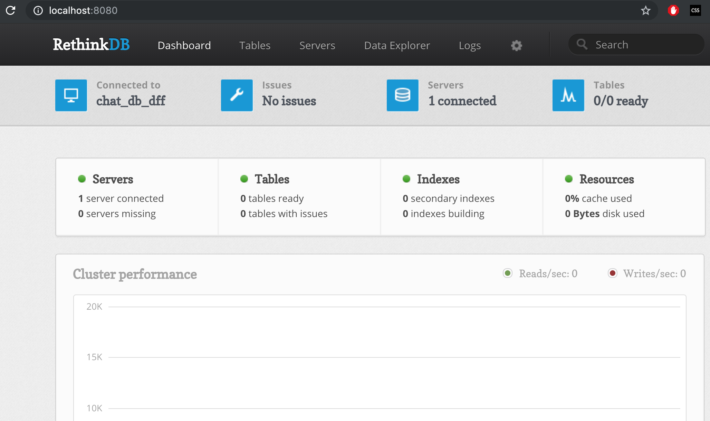Image resolution: width=710 pixels, height=421 pixels.
Task: Click the 0/0 ready tables text
Action: coord(621,101)
